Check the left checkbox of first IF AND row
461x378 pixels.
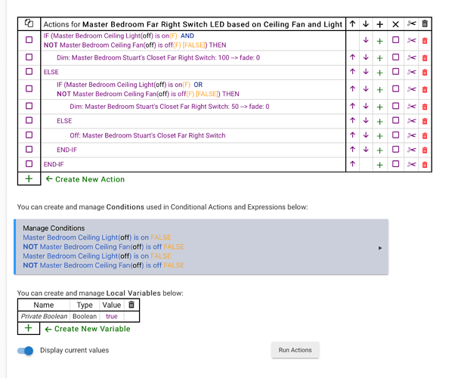pos(29,40)
